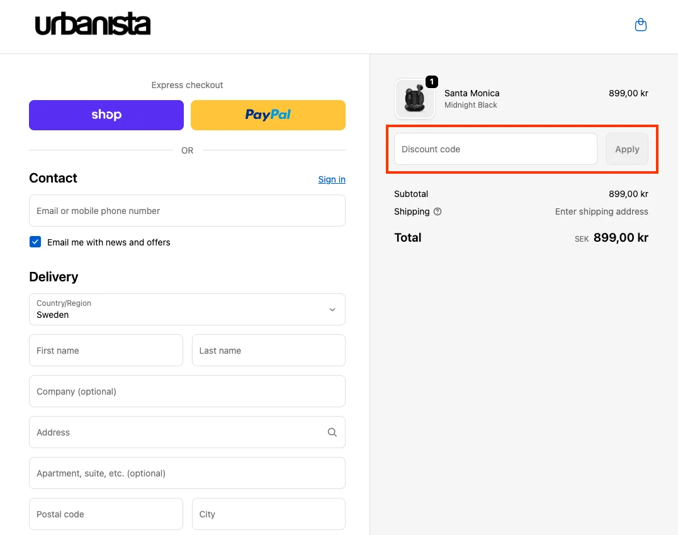Focus the Discount code field
678x535 pixels.
click(x=495, y=149)
